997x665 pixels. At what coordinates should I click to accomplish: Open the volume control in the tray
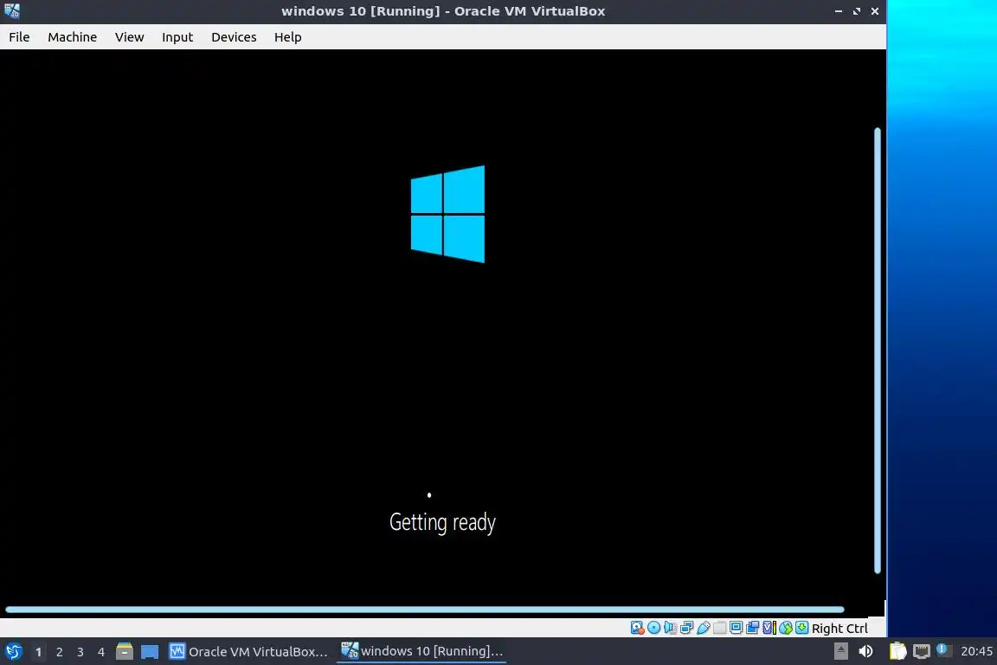pos(865,651)
